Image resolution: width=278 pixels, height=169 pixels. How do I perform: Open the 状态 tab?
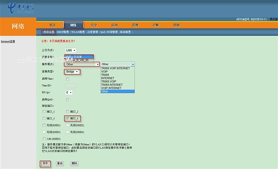tap(53, 25)
